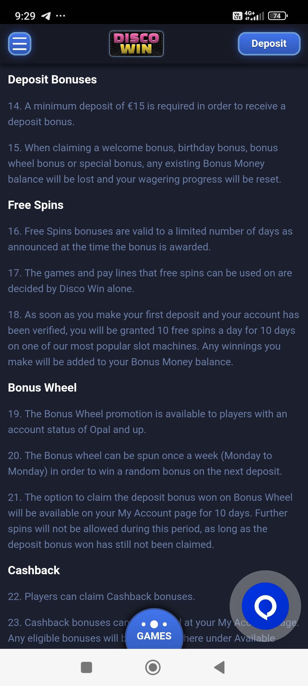308x686 pixels.
Task: Tap the mobile signal strength icon
Action: point(255,16)
